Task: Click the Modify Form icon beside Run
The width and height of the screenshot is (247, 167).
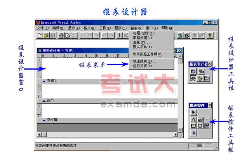Action: 126,36
